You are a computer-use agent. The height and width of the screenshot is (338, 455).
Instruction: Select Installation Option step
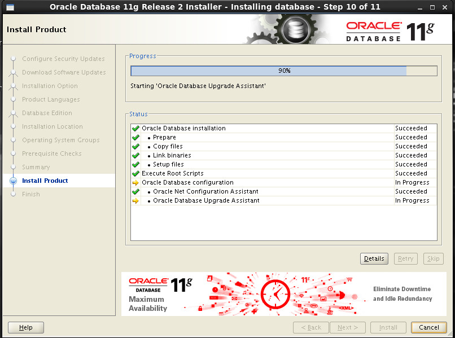click(x=50, y=86)
